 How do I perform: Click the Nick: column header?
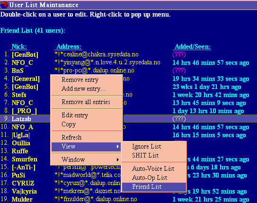tap(19, 47)
